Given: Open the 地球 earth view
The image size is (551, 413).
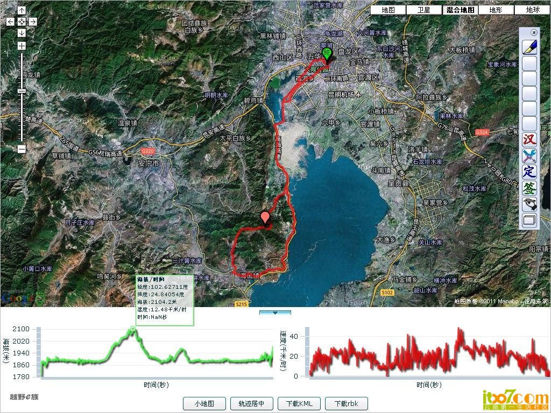Looking at the screenshot, I should click(x=532, y=10).
